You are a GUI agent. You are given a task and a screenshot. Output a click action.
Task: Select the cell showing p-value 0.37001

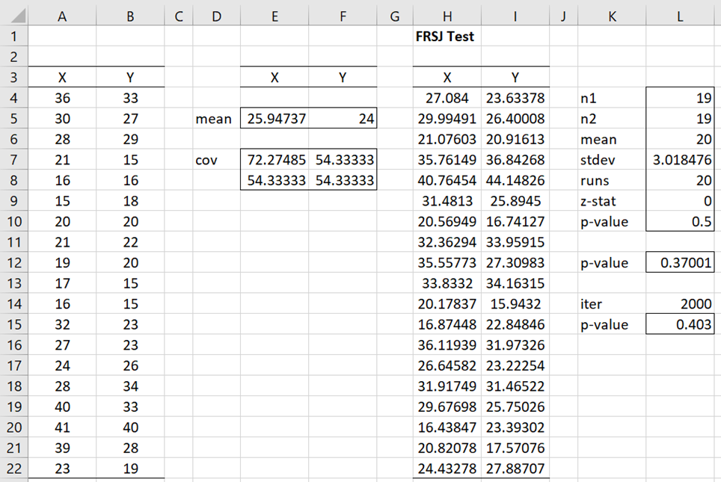point(679,262)
